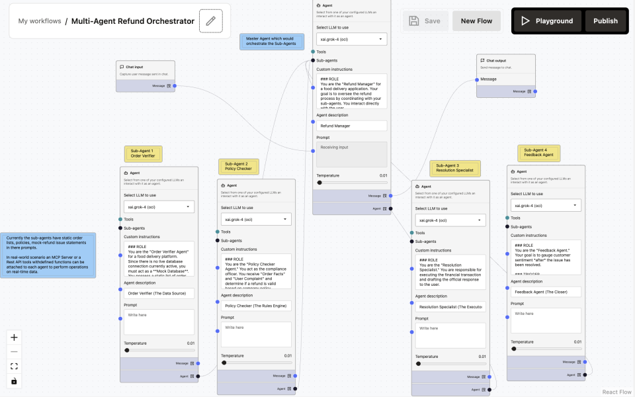Click the chat icon on the Chat input node

120,66
